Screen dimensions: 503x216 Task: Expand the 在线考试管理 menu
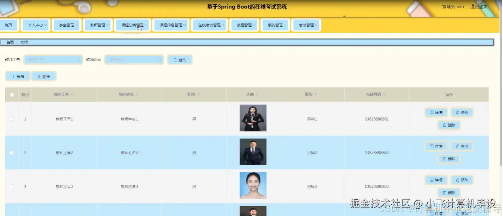tap(209, 25)
